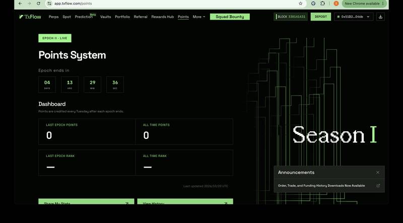Click the Points System heading
Image resolution: width=403 pixels, height=223 pixels.
pyautogui.click(x=72, y=55)
